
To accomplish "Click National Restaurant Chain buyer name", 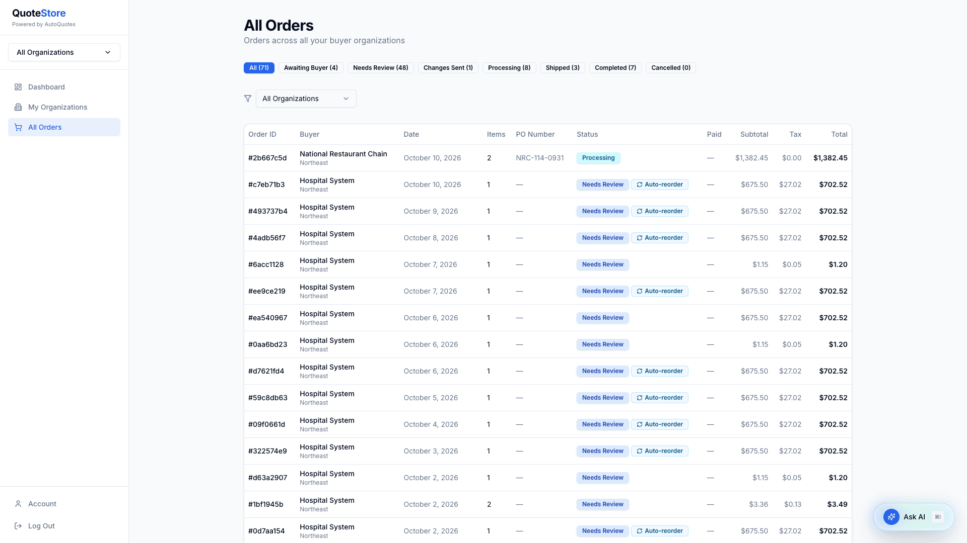I will [343, 154].
